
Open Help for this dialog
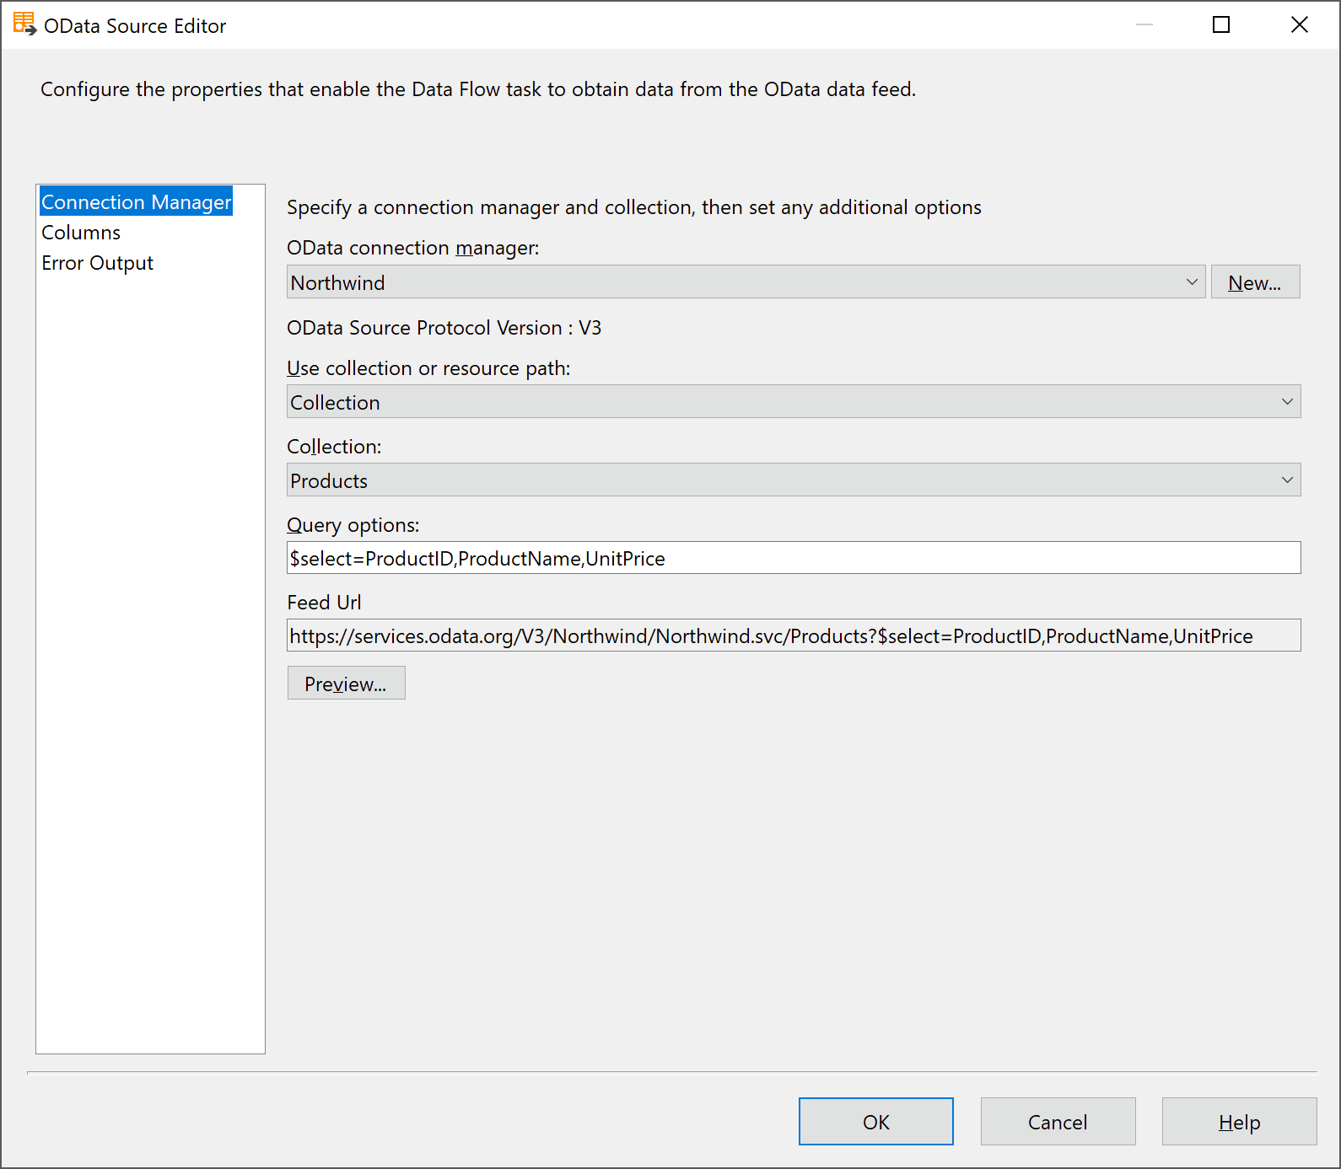[1238, 1122]
